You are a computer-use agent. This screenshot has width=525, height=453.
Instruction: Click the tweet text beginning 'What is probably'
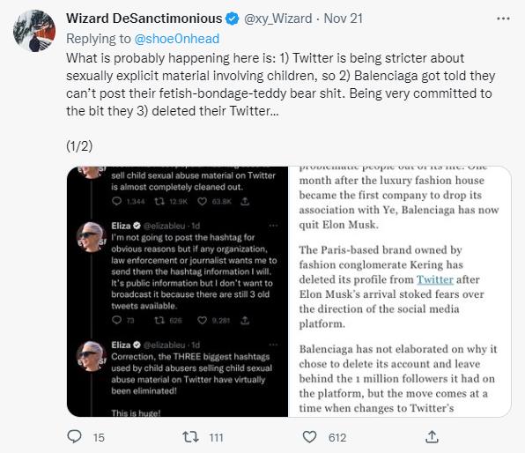point(281,85)
